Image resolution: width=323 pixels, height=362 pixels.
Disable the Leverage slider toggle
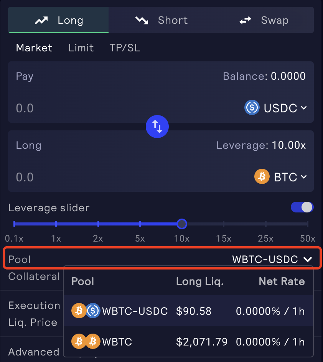302,207
